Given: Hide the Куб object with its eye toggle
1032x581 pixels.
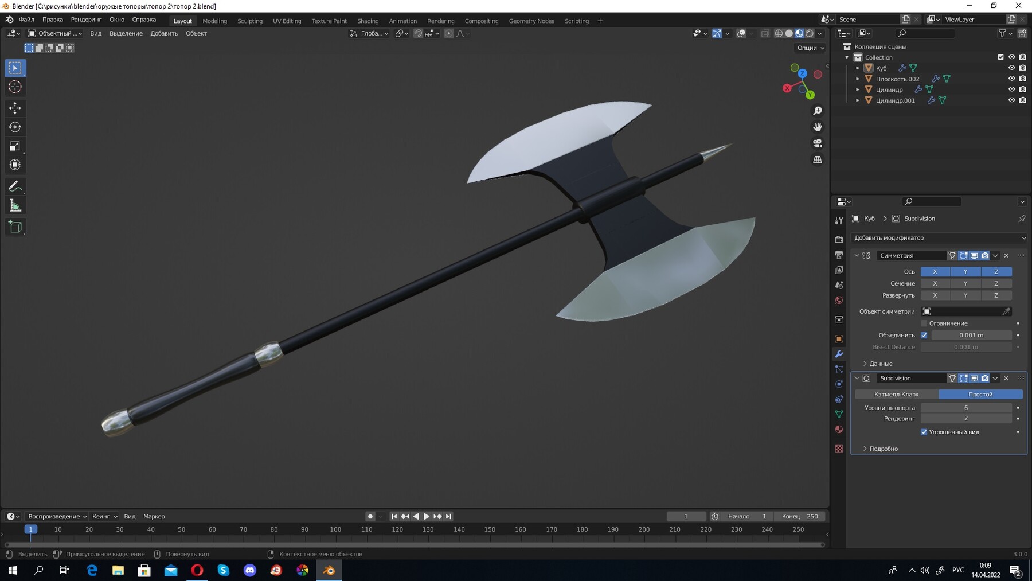Looking at the screenshot, I should 1012,68.
